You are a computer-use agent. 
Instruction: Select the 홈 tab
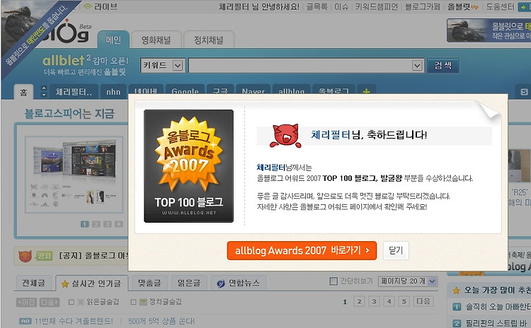tap(23, 92)
